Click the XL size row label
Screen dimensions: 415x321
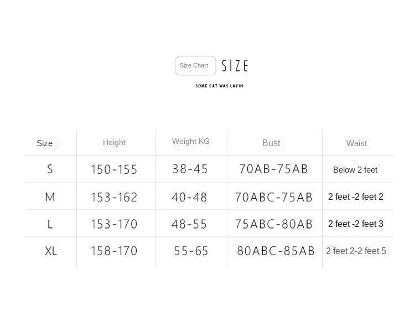[51, 251]
